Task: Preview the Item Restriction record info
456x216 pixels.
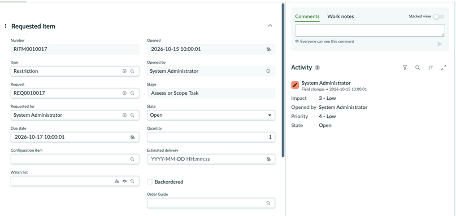Action: click(x=124, y=71)
